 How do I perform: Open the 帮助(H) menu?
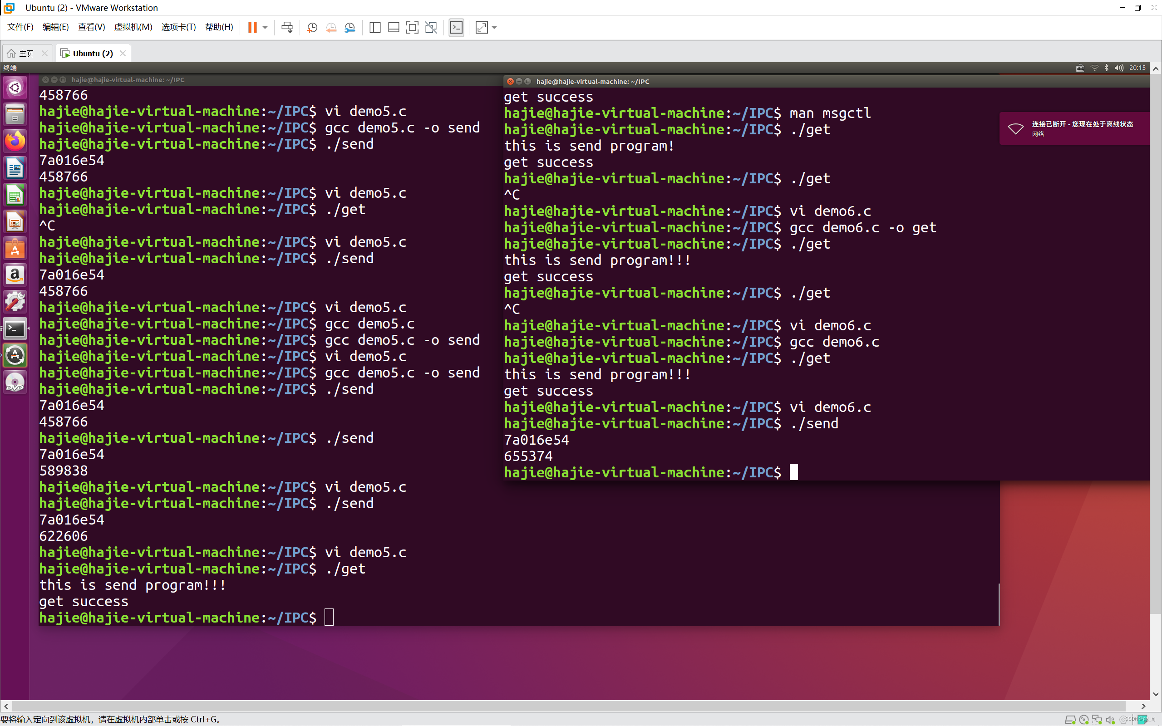pos(219,27)
